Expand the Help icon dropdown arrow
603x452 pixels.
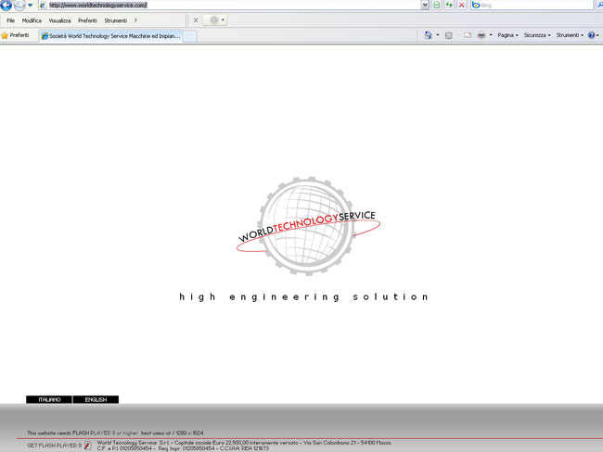[x=597, y=35]
